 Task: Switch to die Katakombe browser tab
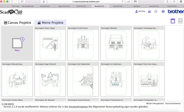(x=28, y=6)
